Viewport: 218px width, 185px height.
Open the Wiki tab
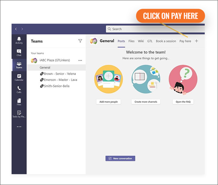pos(141,41)
